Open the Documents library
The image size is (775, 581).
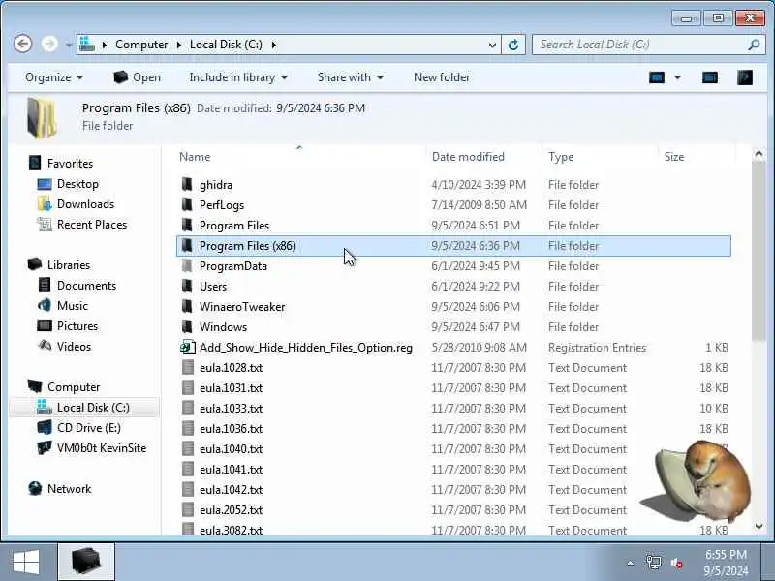pyautogui.click(x=86, y=286)
